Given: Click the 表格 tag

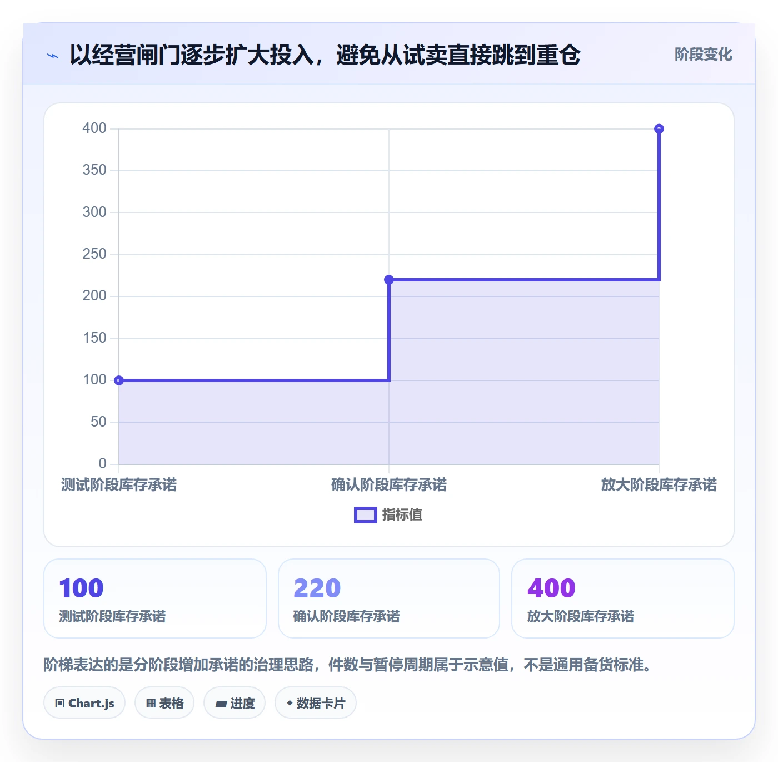Looking at the screenshot, I should tap(164, 703).
